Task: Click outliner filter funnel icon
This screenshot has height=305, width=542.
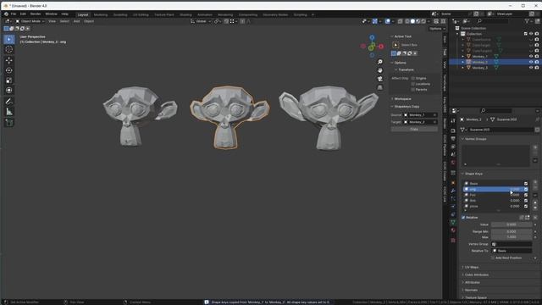Action: [527, 21]
